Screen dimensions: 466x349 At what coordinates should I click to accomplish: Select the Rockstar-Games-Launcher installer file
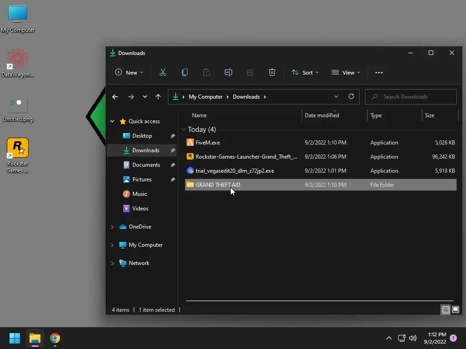tap(321, 156)
